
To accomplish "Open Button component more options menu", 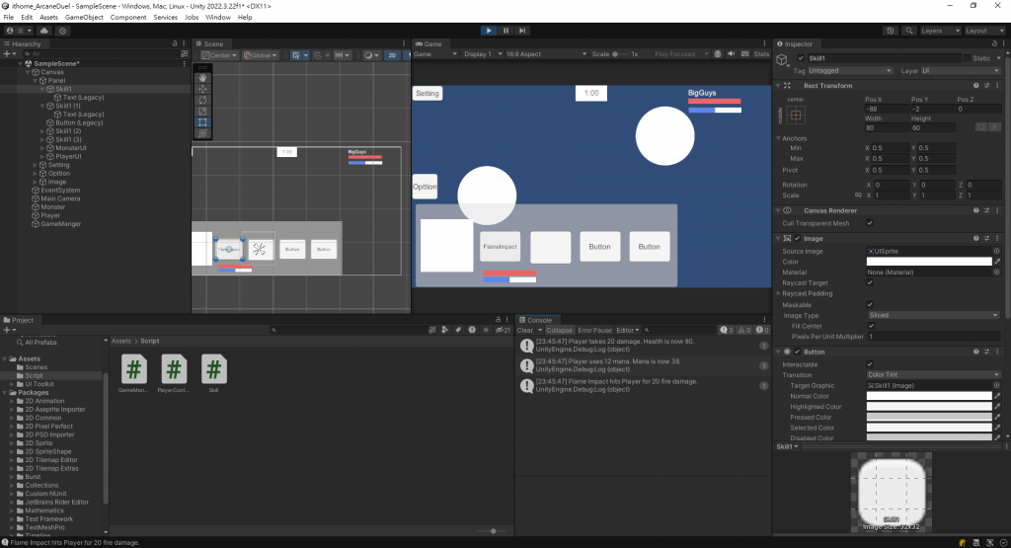I will click(997, 352).
